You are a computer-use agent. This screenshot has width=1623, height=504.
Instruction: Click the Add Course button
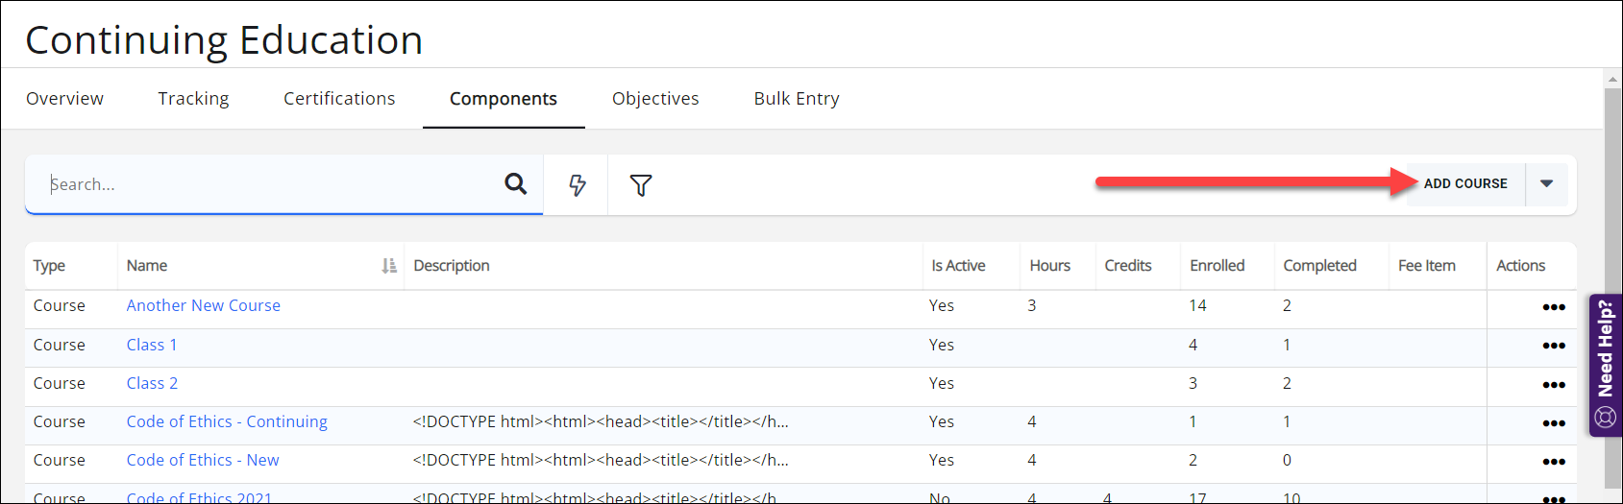point(1465,184)
